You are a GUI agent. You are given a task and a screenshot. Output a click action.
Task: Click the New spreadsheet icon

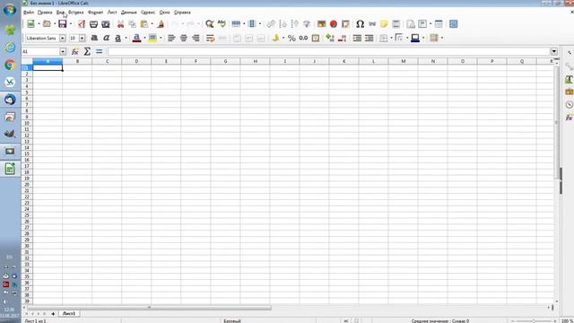31,24
